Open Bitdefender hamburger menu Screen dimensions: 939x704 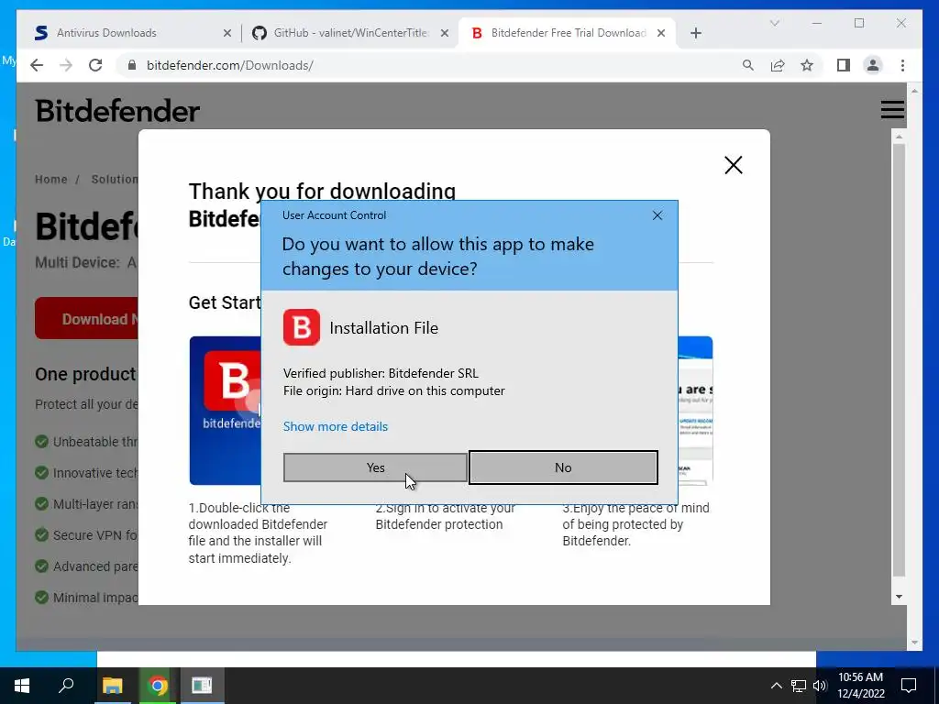point(892,110)
